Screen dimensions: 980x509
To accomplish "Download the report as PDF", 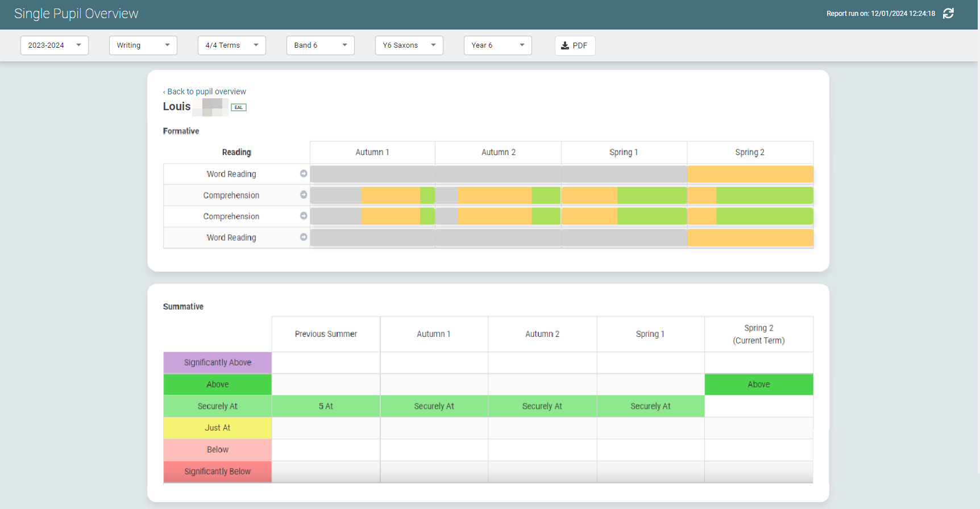I will [x=575, y=45].
